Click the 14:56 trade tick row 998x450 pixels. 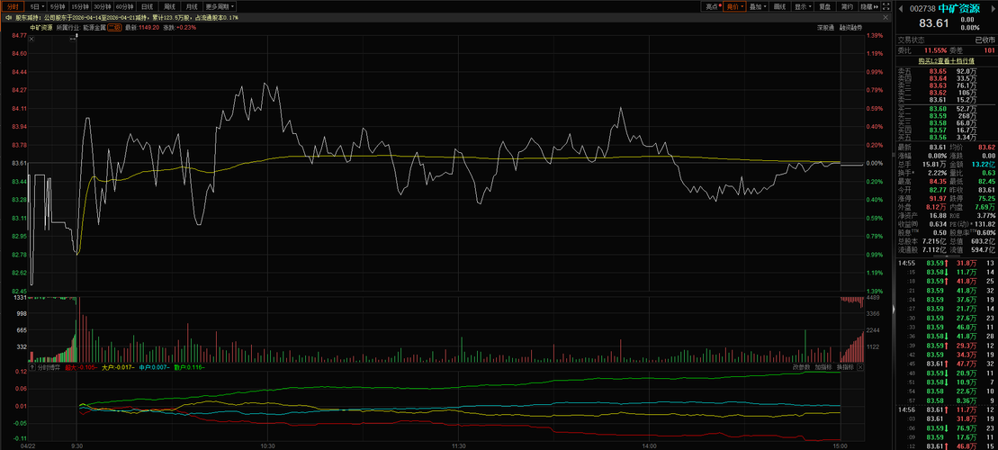coord(946,409)
